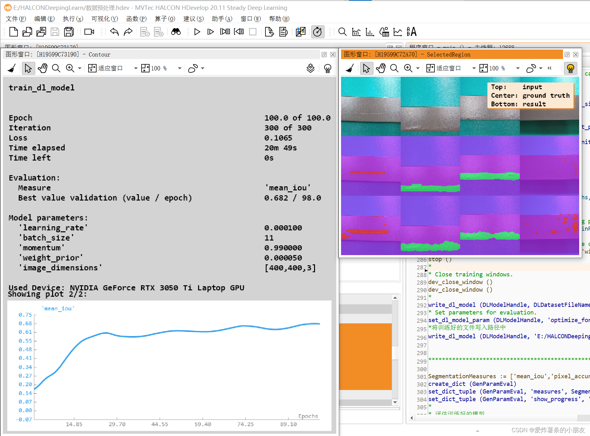Expand the zoom-in dropdown in SelectedRegion window
Viewport: 590px width, 436px height.
418,68
